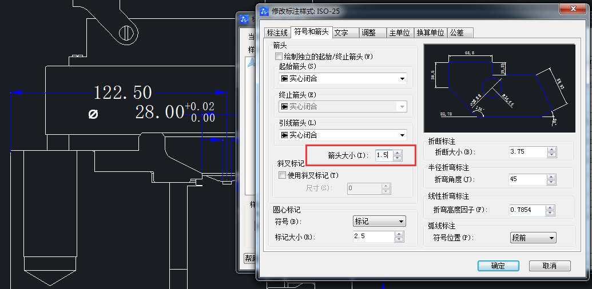The height and width of the screenshot is (289, 592).
Task: Click the dimension preview image
Action: point(499,88)
